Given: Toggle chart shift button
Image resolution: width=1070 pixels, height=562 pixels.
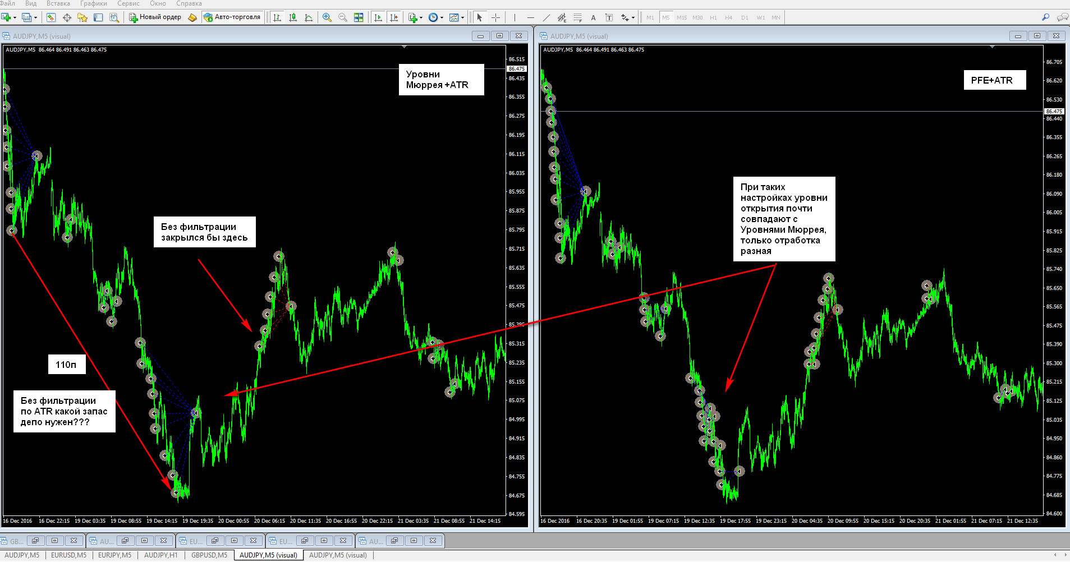Looking at the screenshot, I should [x=394, y=17].
